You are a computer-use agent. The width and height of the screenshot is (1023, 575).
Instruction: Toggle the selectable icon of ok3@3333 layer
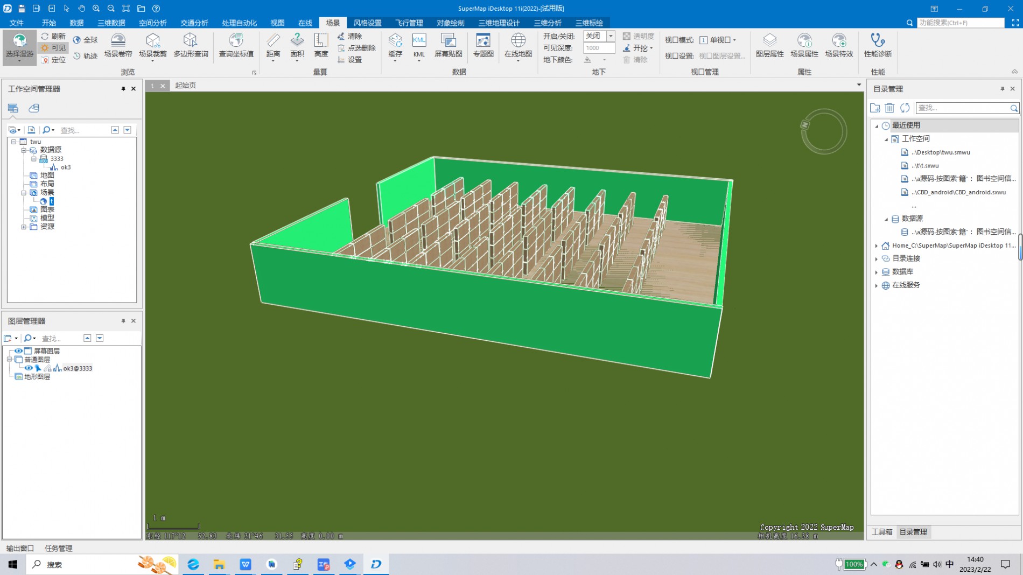(38, 368)
